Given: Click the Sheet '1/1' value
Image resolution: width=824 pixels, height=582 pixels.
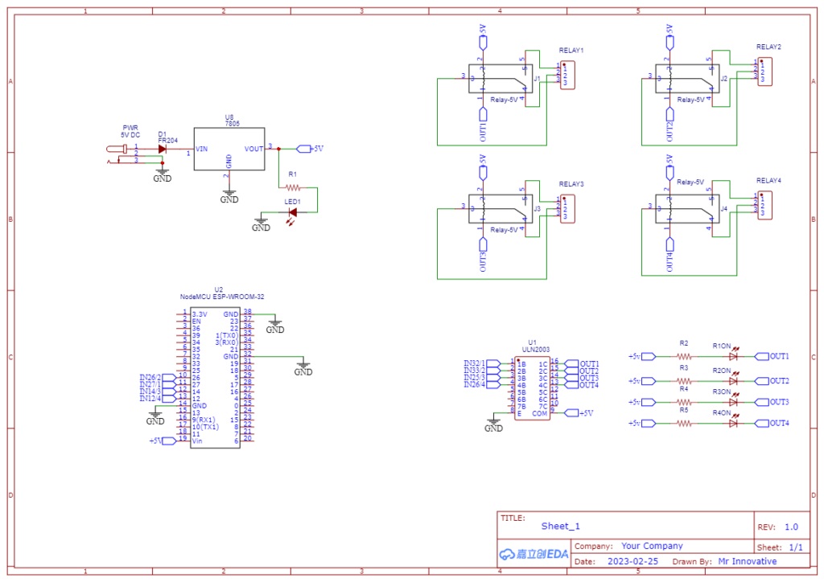Looking at the screenshot, I should (796, 547).
